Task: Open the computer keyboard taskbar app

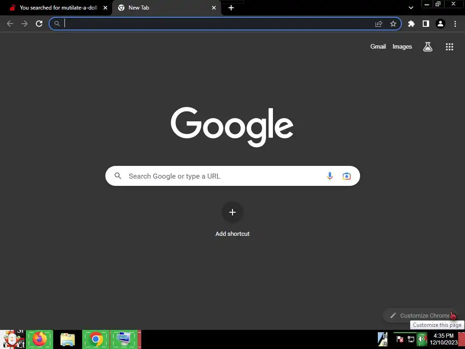Action: click(x=124, y=339)
